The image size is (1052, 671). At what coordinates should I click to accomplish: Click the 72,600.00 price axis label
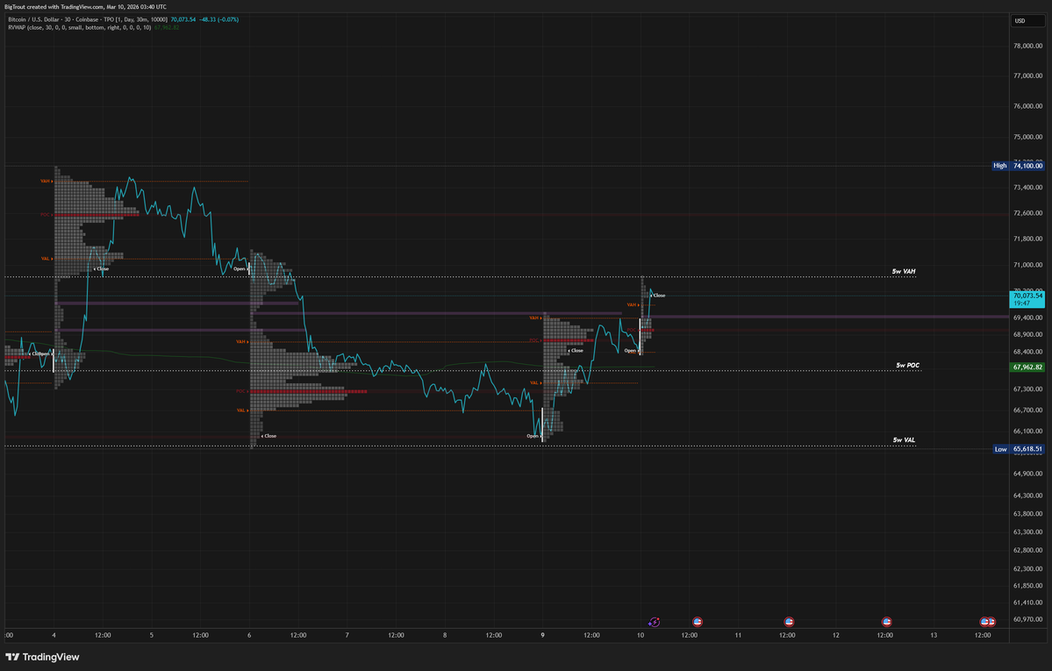pos(1027,213)
